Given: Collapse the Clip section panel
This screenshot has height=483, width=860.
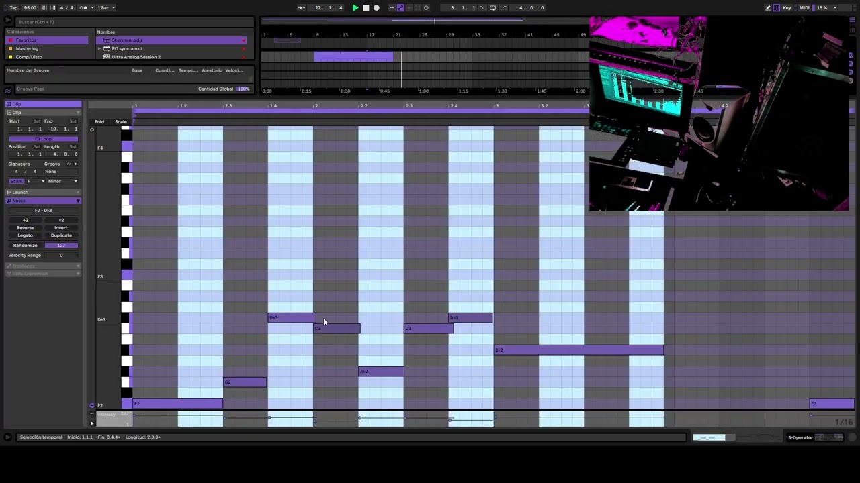Looking at the screenshot, I should pyautogui.click(x=78, y=113).
